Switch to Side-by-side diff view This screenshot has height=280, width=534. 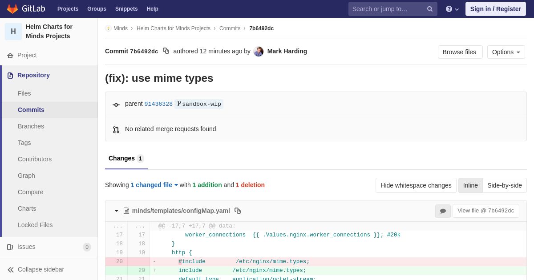[x=504, y=185]
